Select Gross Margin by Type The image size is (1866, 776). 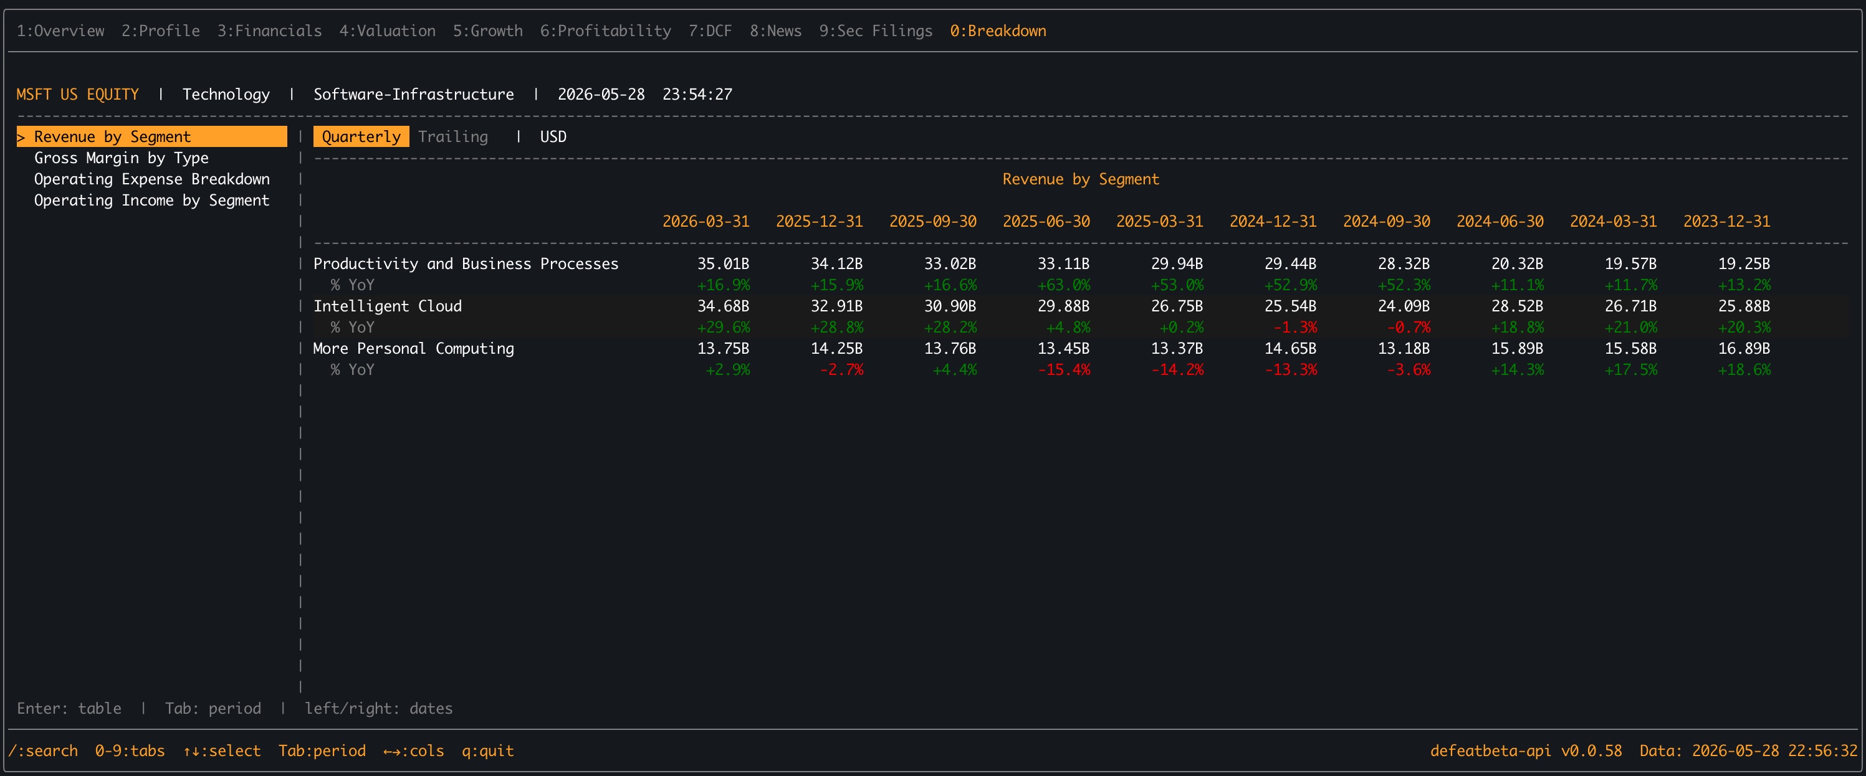(121, 158)
